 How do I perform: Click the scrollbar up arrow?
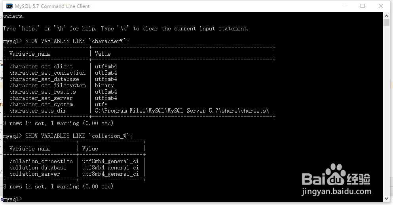pyautogui.click(x=387, y=15)
